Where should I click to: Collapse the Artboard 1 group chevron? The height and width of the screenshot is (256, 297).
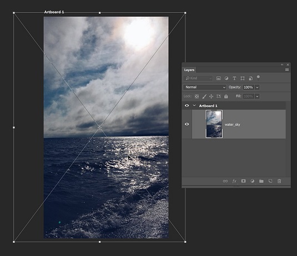coord(194,105)
